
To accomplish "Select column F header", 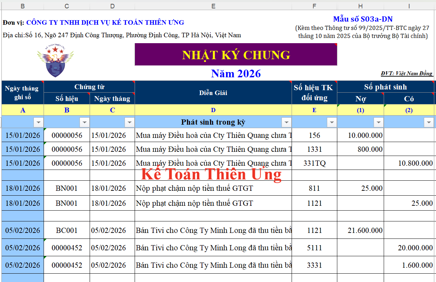I will click(x=314, y=6).
